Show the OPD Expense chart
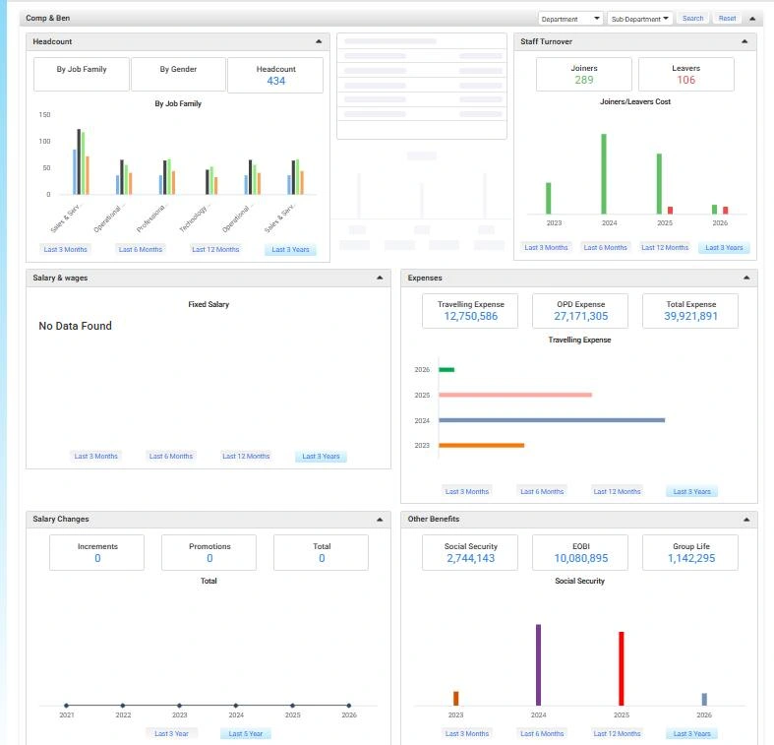Image resolution: width=774 pixels, height=745 pixels. point(580,311)
